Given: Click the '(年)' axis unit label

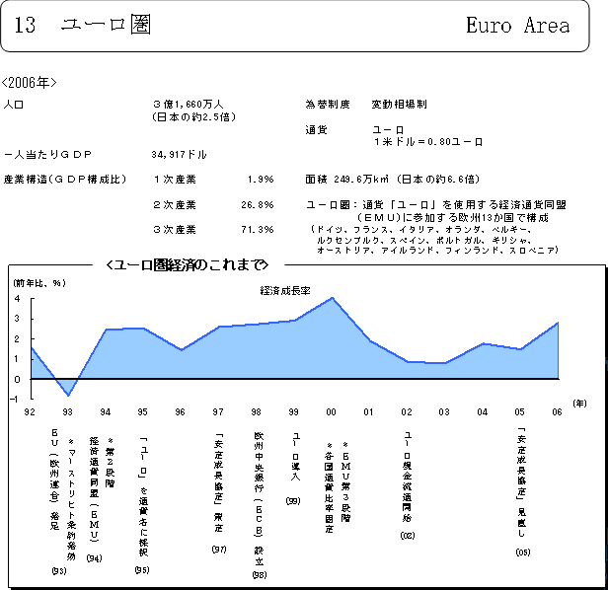Looking at the screenshot, I should click(579, 404).
